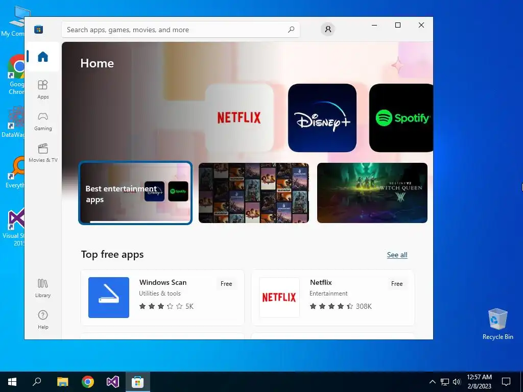Select the DataWagon desktop shortcut

13,121
